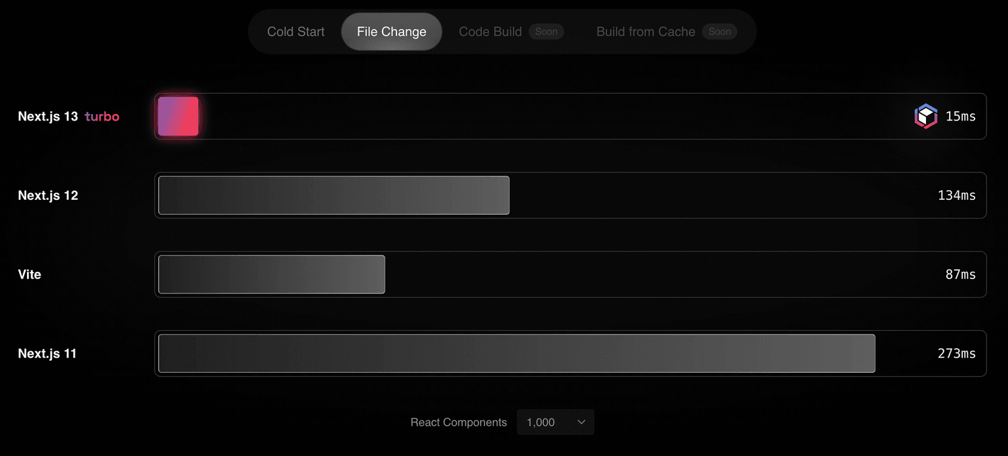The width and height of the screenshot is (1008, 456).
Task: Click the chevron arrow in the 1,000 dropdown
Action: tap(581, 423)
